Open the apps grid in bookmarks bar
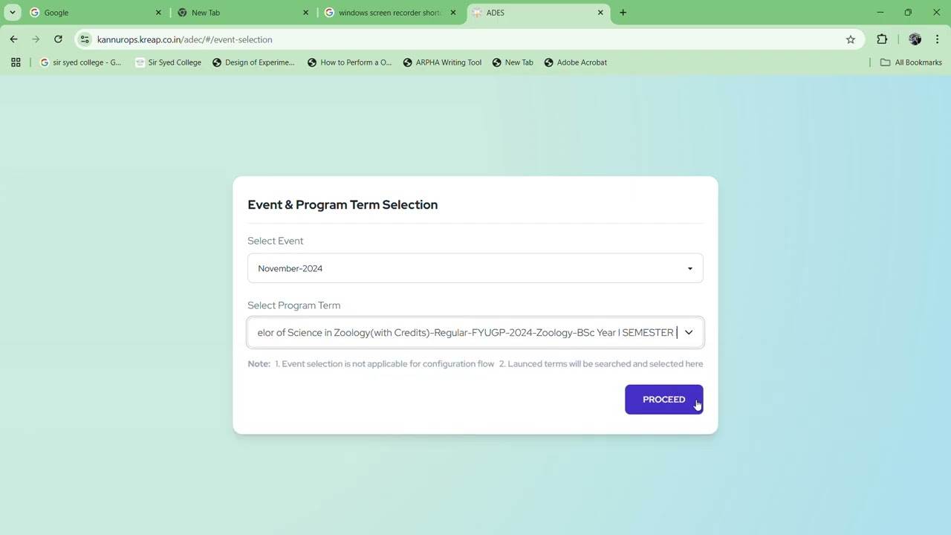 point(16,62)
